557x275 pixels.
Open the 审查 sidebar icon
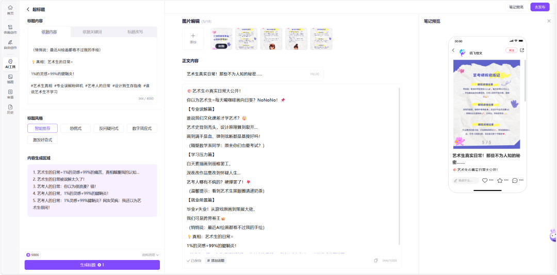(10, 94)
